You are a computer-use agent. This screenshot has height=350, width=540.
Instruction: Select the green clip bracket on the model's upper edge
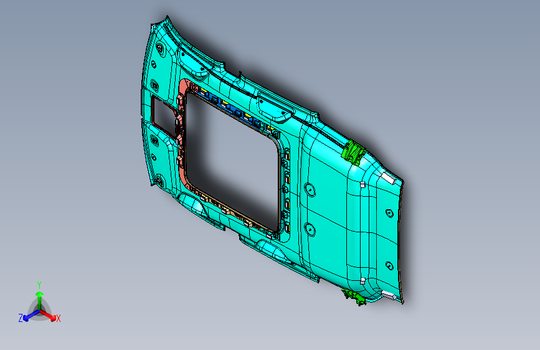click(354, 153)
